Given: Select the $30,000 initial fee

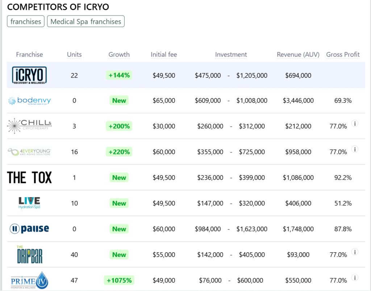Looking at the screenshot, I should [x=164, y=126].
